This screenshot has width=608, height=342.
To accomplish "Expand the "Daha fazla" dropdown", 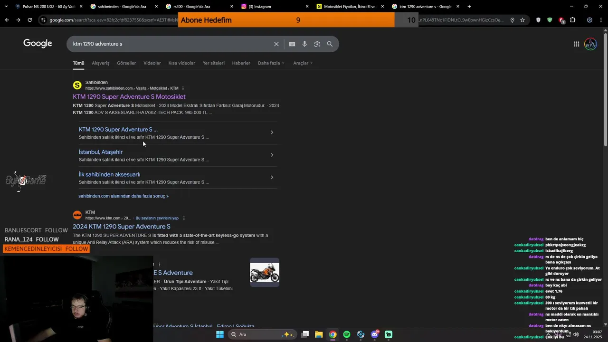I will coord(271,63).
